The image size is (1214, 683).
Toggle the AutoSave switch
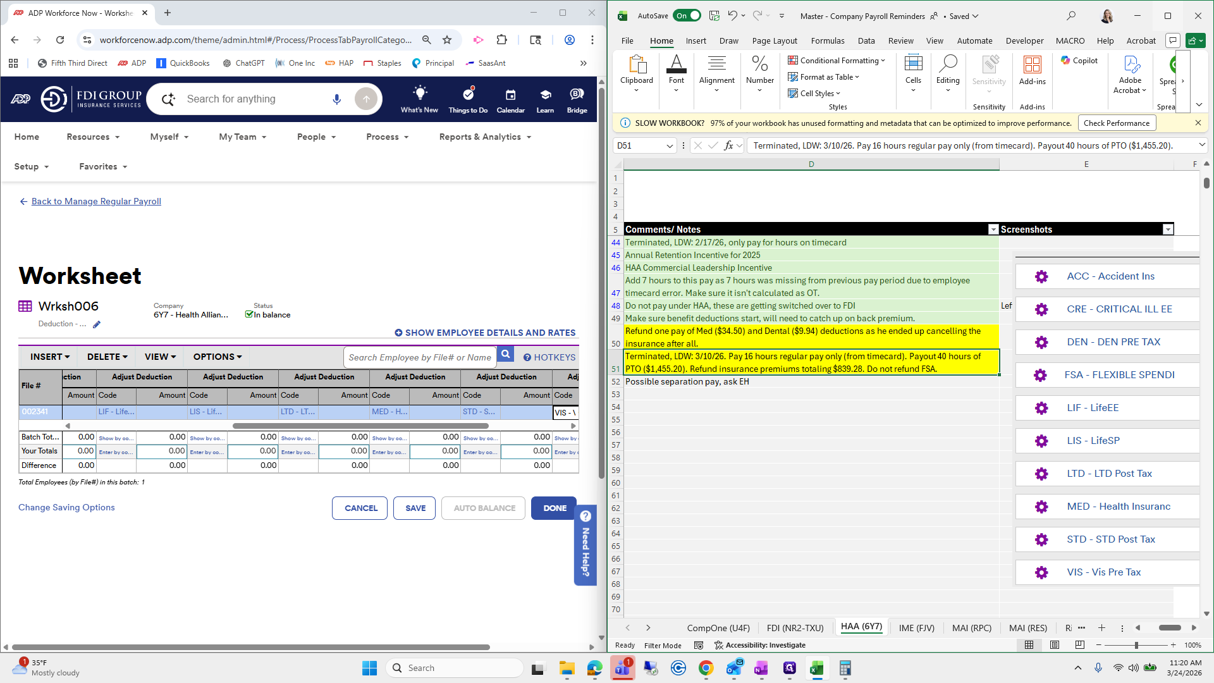tap(687, 16)
